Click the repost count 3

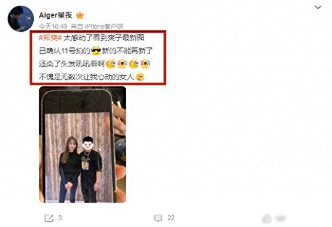pos(60,218)
